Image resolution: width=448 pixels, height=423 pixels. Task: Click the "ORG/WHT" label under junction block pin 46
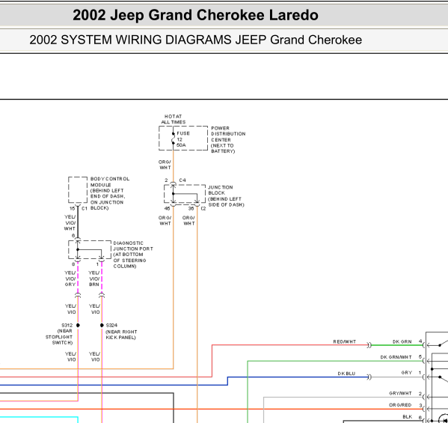(x=165, y=221)
